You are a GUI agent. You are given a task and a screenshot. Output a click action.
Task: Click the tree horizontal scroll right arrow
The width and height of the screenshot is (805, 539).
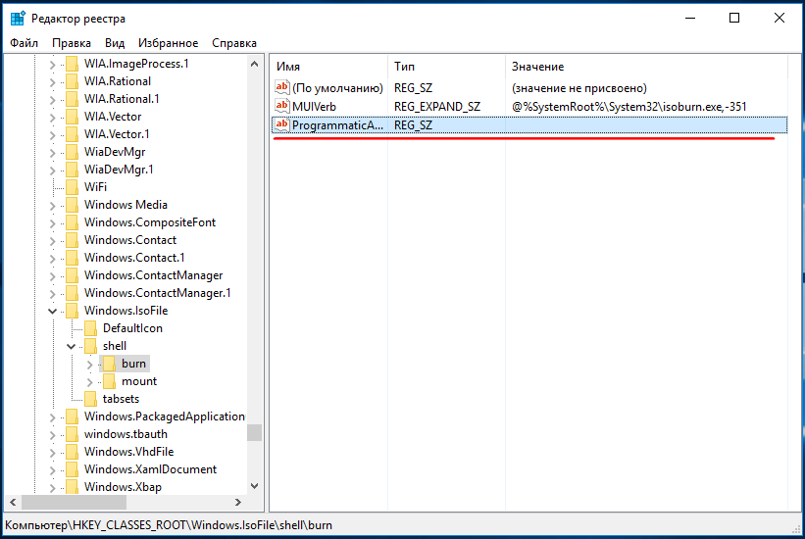point(237,502)
